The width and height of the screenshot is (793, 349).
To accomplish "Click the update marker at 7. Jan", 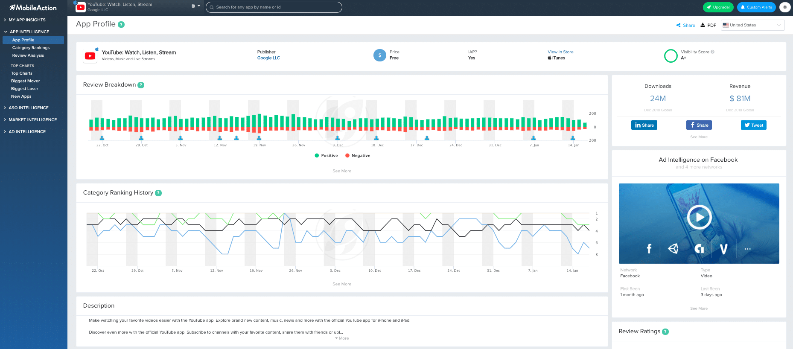I will coord(534,138).
